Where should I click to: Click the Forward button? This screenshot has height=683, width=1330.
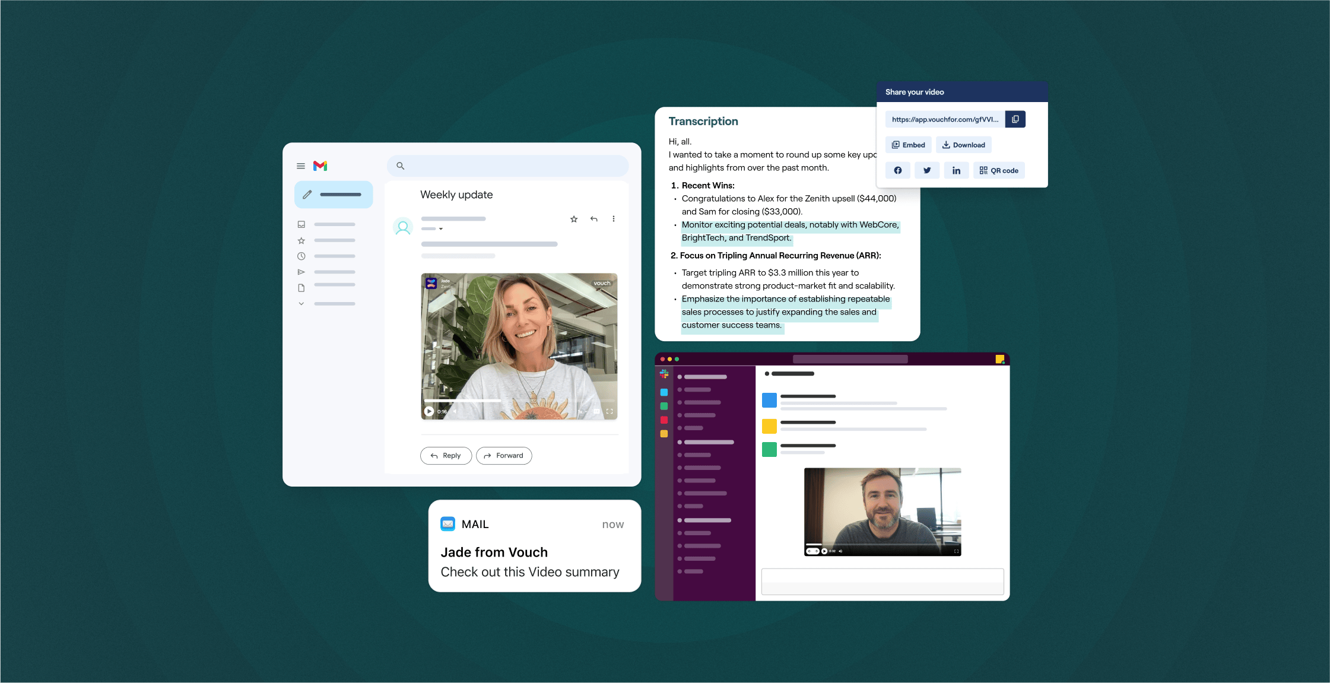click(504, 456)
